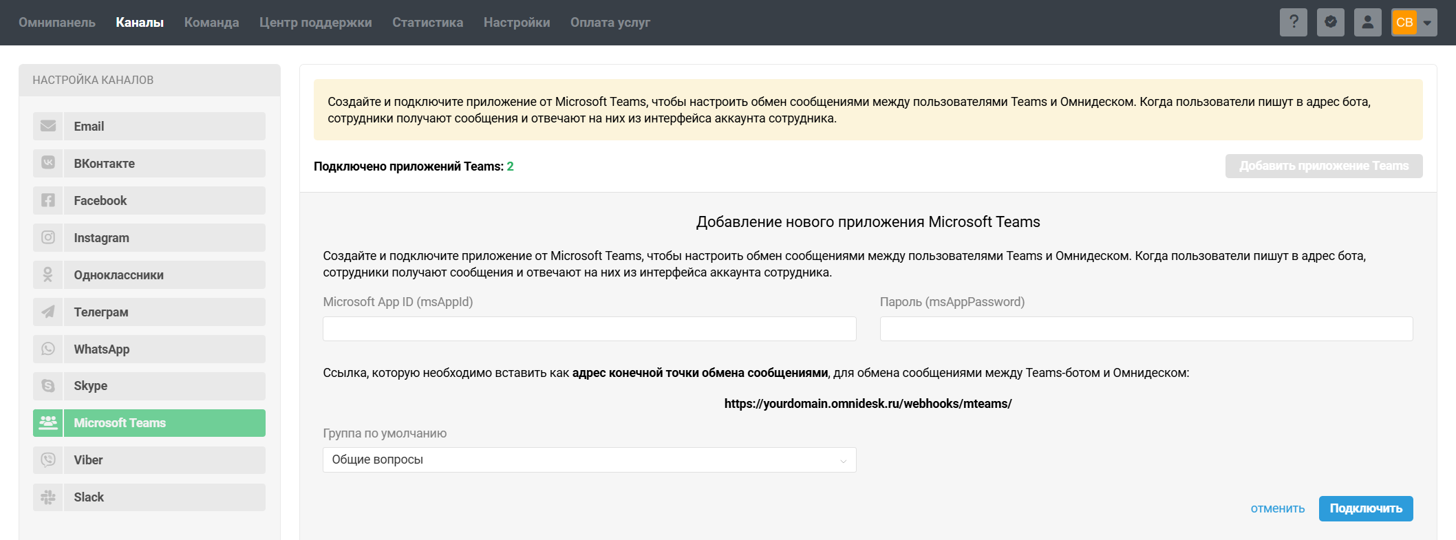Click the ВКонтакте channel icon
Screen dimensions: 1456x540
pos(48,163)
